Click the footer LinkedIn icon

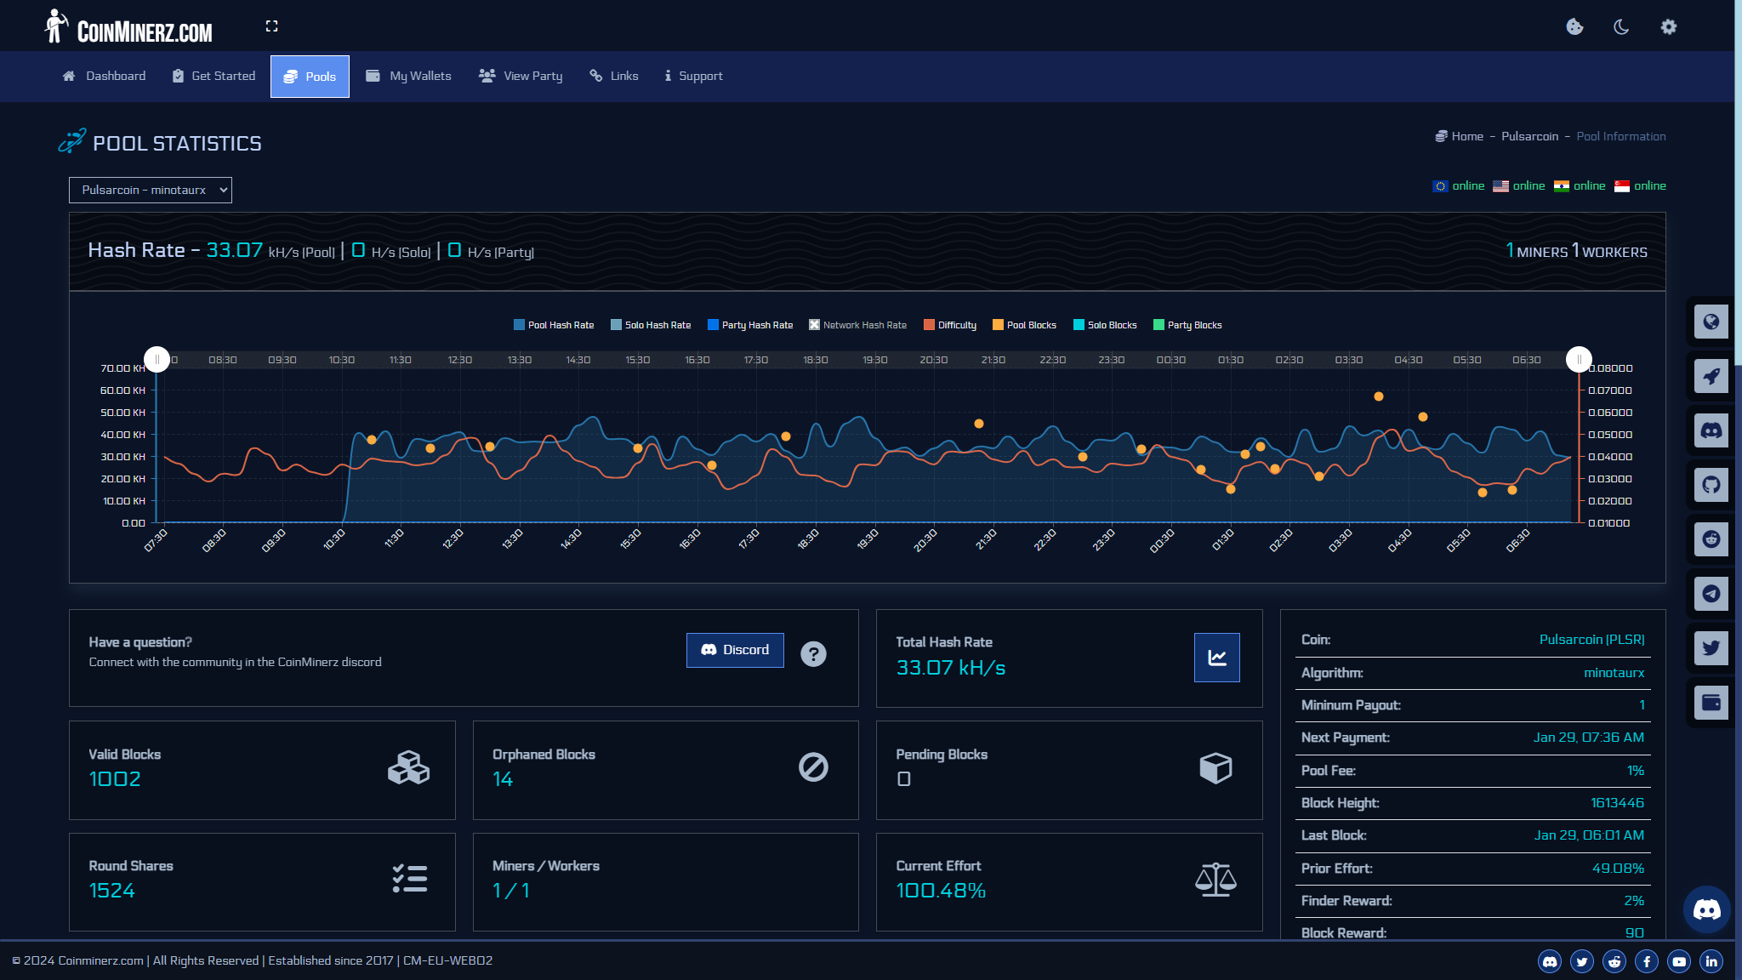1711,961
